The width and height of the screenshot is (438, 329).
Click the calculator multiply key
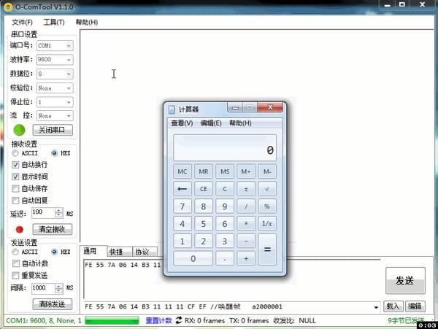coord(246,223)
